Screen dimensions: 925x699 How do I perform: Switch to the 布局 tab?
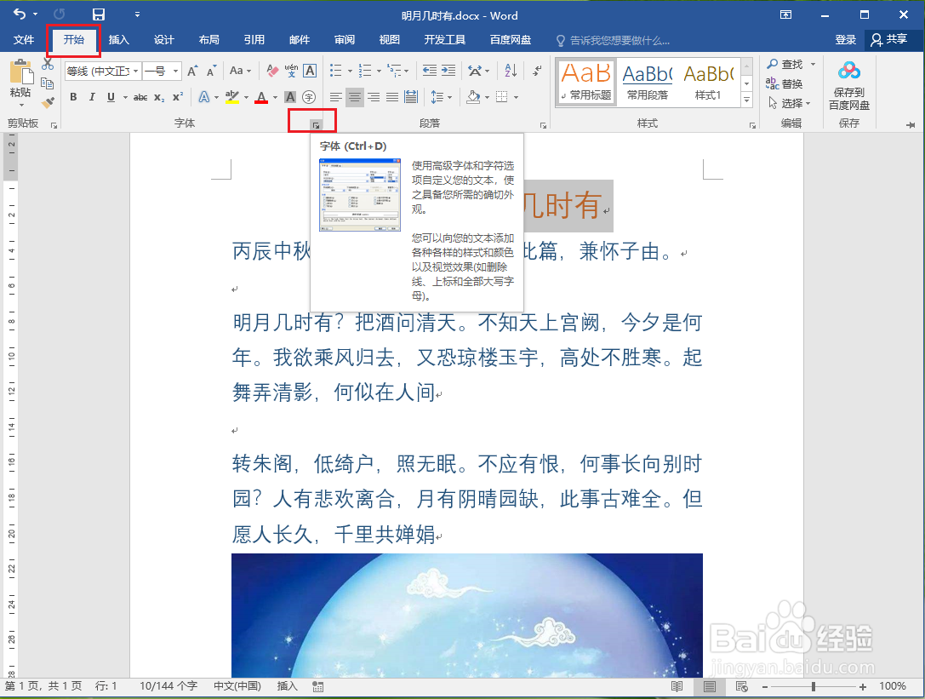pos(208,39)
